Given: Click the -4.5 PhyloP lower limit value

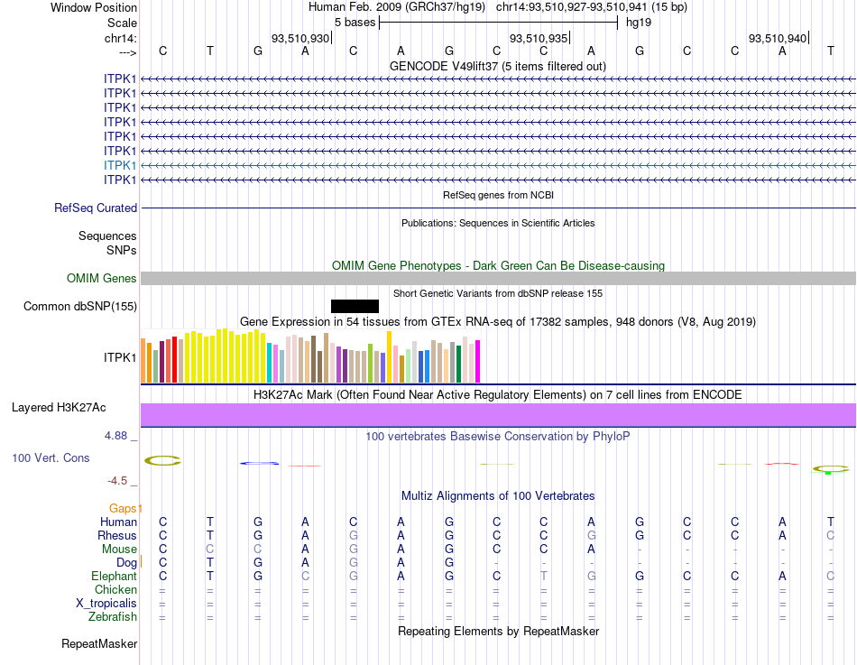Looking at the screenshot, I should (x=117, y=481).
